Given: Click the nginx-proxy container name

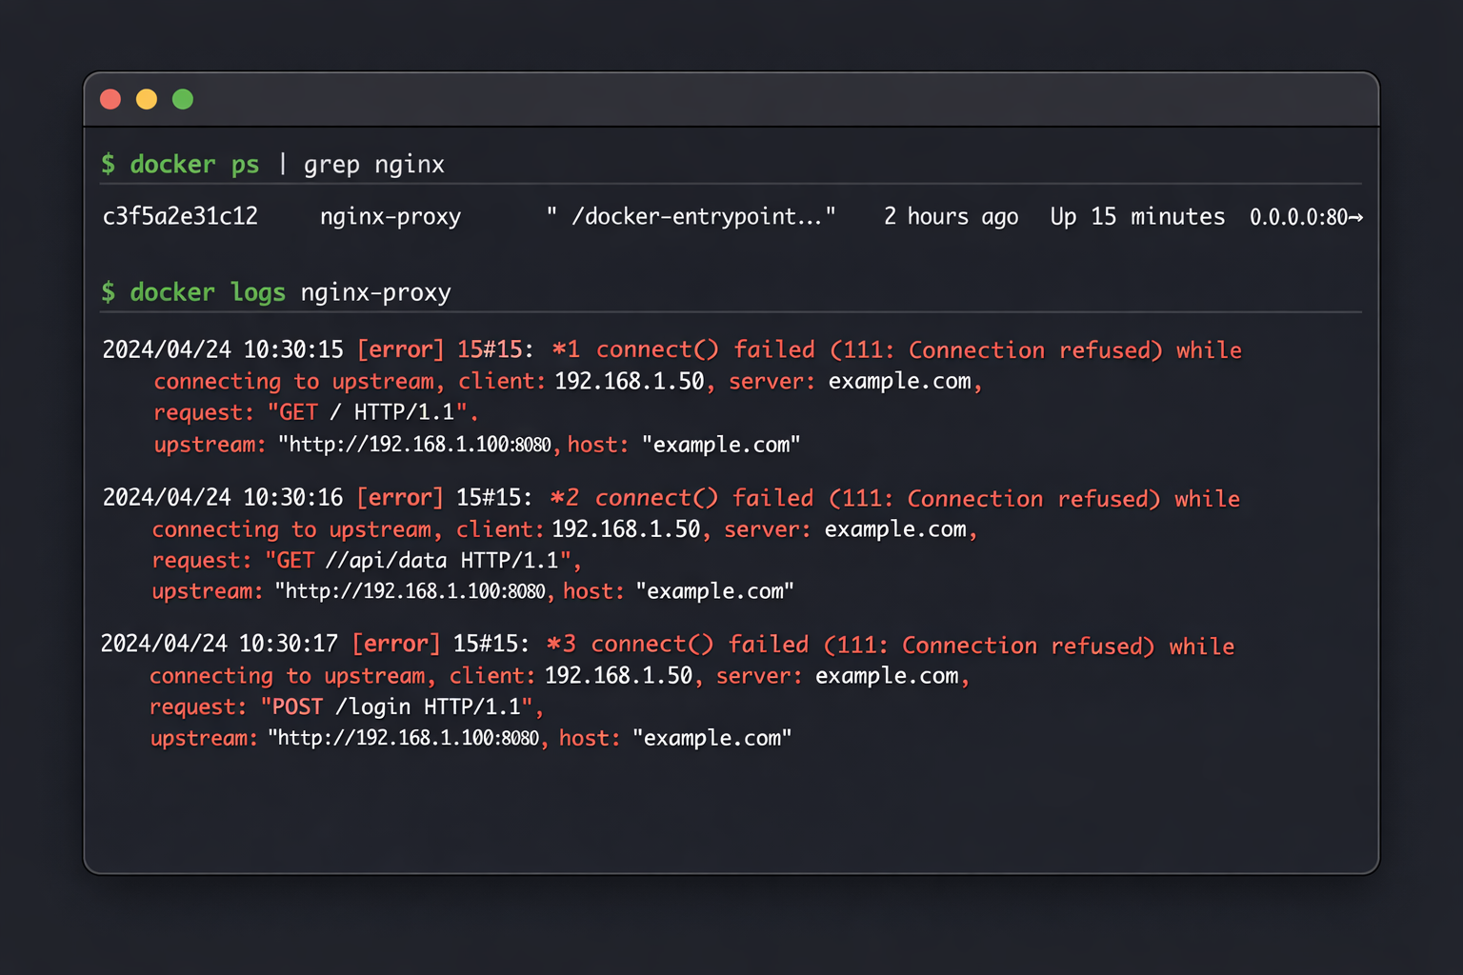Looking at the screenshot, I should click(390, 216).
